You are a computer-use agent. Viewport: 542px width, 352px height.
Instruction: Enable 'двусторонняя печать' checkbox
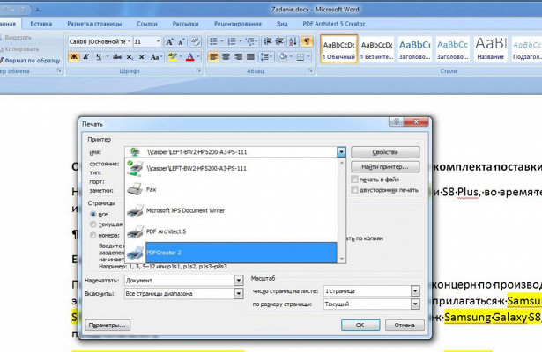click(x=354, y=190)
